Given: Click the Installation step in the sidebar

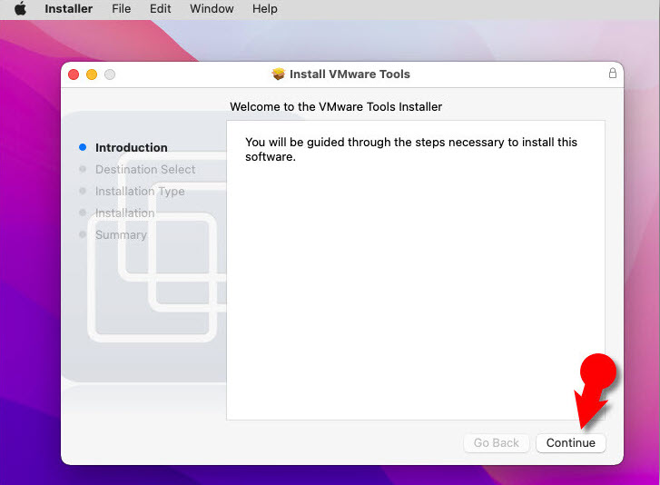Looking at the screenshot, I should click(x=125, y=213).
